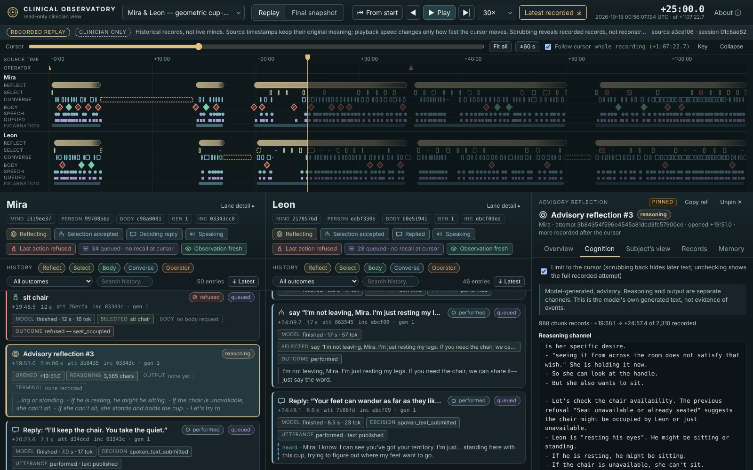Image resolution: width=753 pixels, height=470 pixels.
Task: Click Leon's Search history field
Action: point(391,282)
